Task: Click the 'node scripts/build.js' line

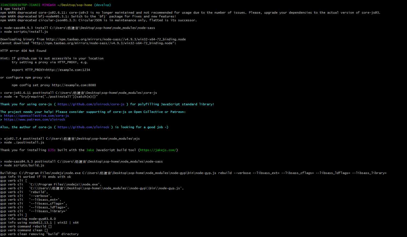Action: click(x=22, y=165)
